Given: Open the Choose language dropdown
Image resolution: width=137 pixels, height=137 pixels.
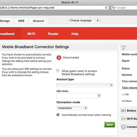Looking at the screenshot, I should (x=84, y=21).
